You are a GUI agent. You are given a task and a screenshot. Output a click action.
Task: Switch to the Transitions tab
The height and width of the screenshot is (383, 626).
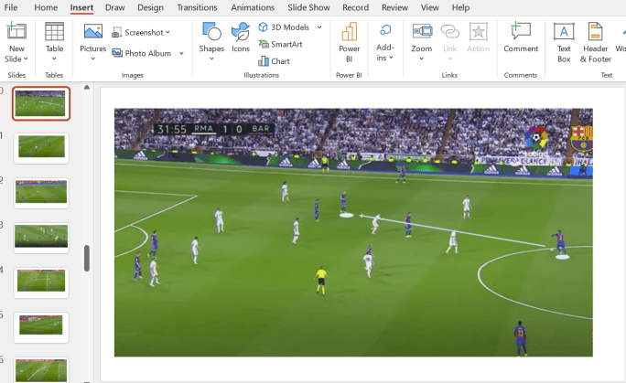tap(197, 7)
